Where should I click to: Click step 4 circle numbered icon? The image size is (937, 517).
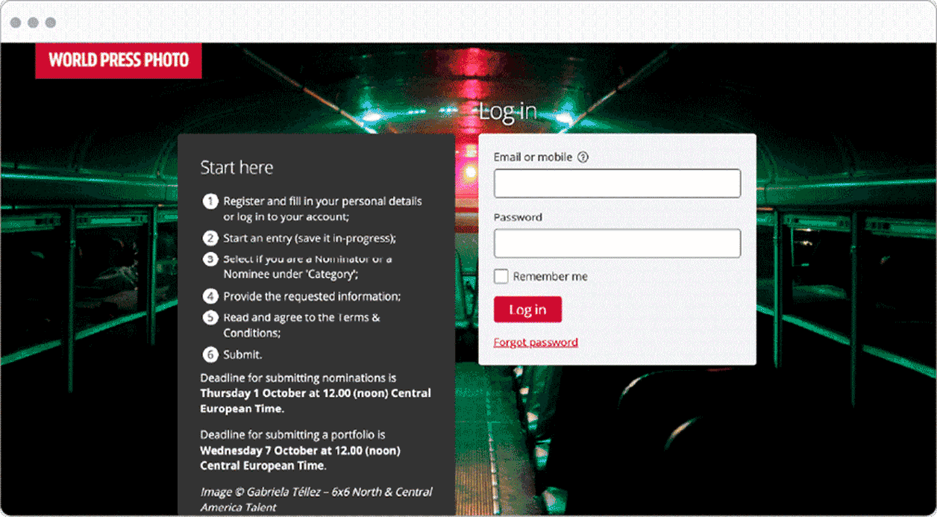coord(210,296)
